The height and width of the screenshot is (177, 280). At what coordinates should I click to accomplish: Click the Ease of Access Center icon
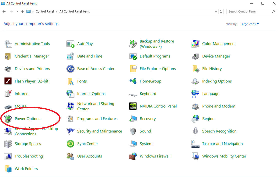coord(70,69)
